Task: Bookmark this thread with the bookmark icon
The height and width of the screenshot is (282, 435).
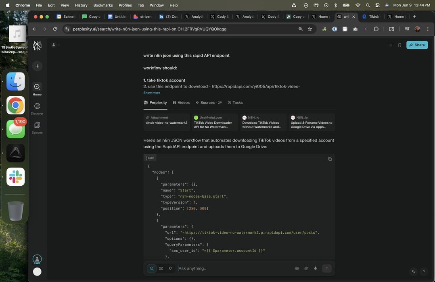Action: click(x=399, y=45)
